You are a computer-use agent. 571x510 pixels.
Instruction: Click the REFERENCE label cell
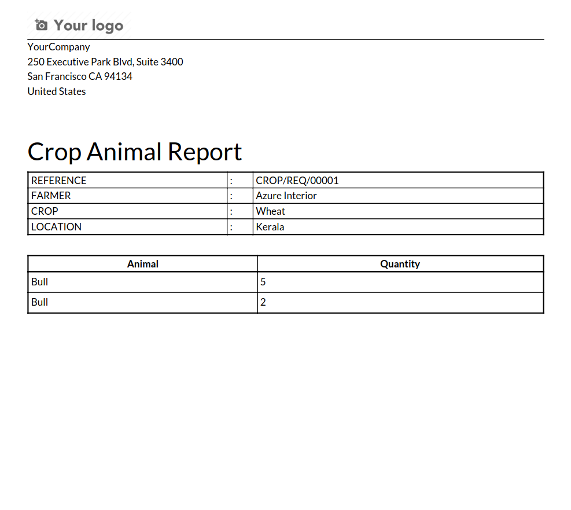click(59, 181)
